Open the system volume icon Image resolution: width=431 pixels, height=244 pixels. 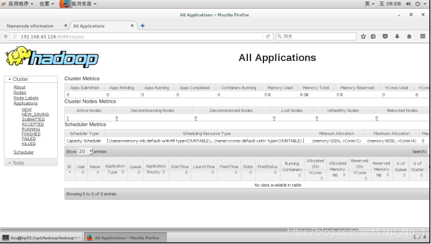(x=409, y=4)
